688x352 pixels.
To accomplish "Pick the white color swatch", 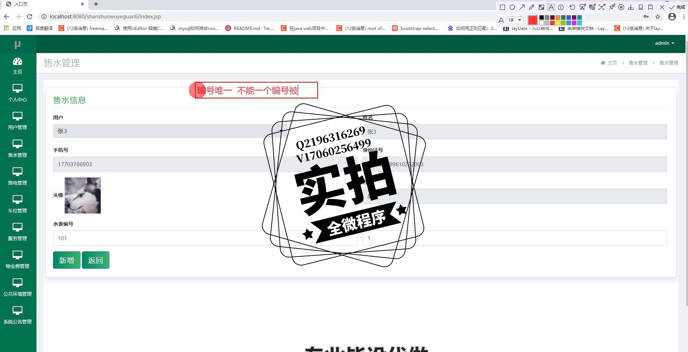I will 541,23.
